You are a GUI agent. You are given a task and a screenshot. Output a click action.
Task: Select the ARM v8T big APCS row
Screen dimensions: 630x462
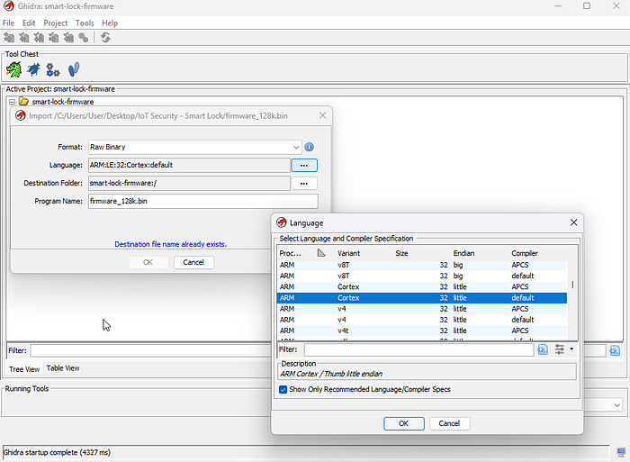(422, 265)
